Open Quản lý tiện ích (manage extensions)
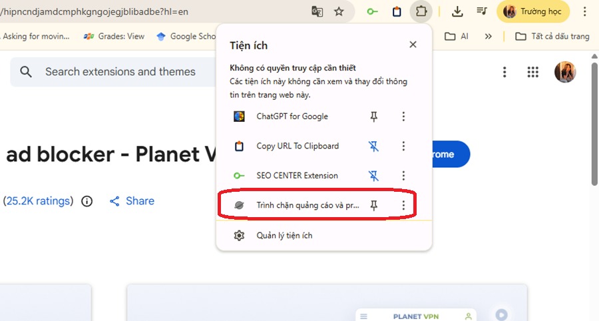 point(284,235)
